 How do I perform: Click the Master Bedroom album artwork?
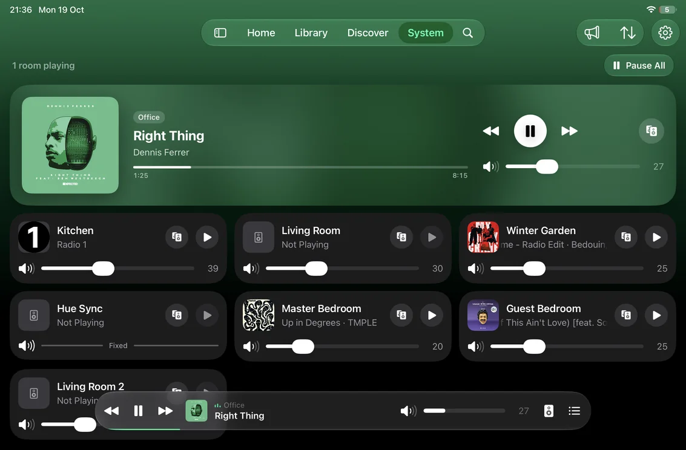click(x=259, y=315)
